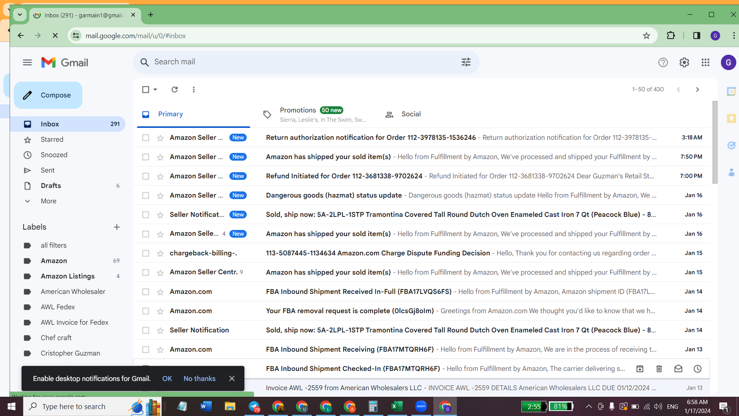Open the Chrome tab search dropdown
739x416 pixels.
[x=20, y=15]
